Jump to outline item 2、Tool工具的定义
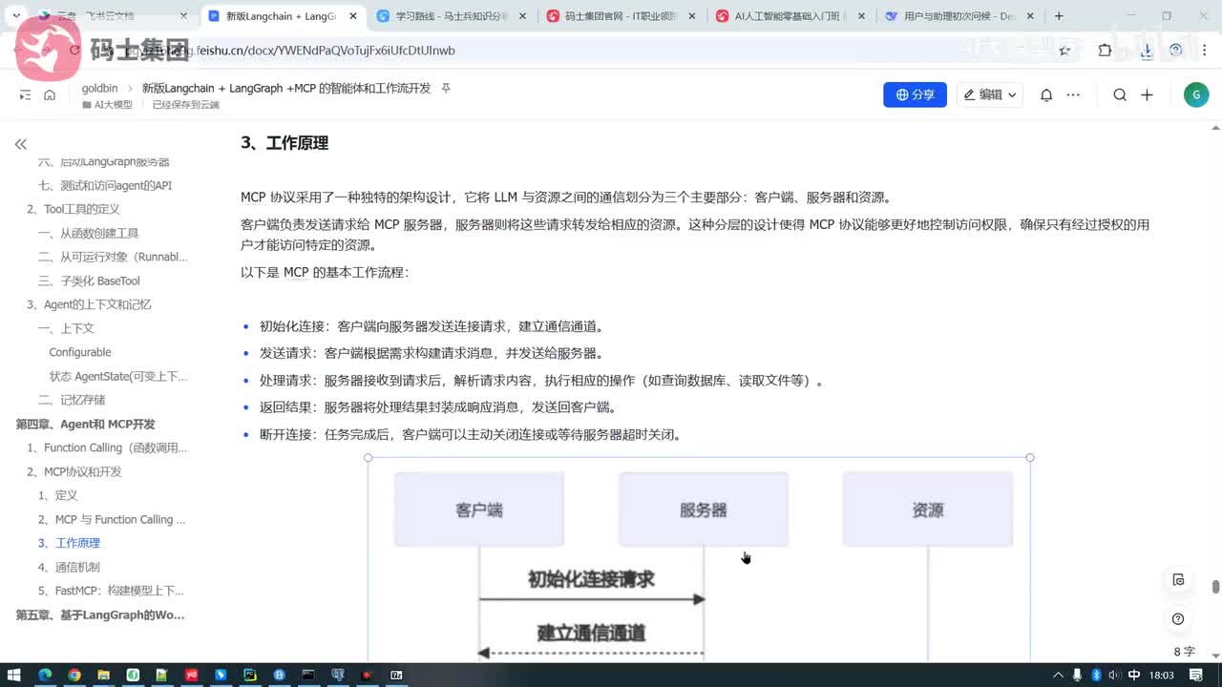 (74, 209)
